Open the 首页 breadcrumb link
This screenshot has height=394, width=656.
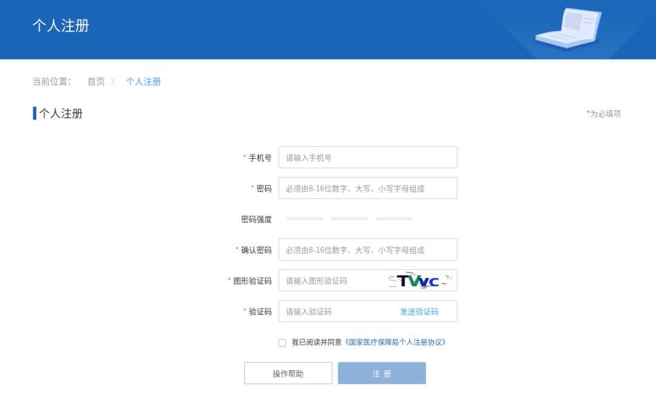[x=96, y=81]
